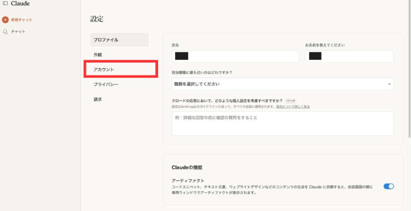Click the 設定 page heading
This screenshot has width=411, height=211.
(x=97, y=19)
